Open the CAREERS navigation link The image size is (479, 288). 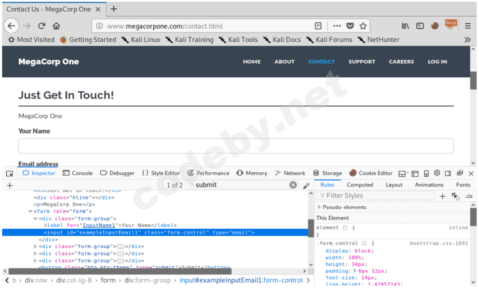401,61
